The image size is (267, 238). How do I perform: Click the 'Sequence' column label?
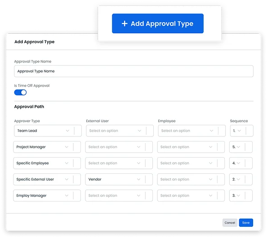(239, 121)
